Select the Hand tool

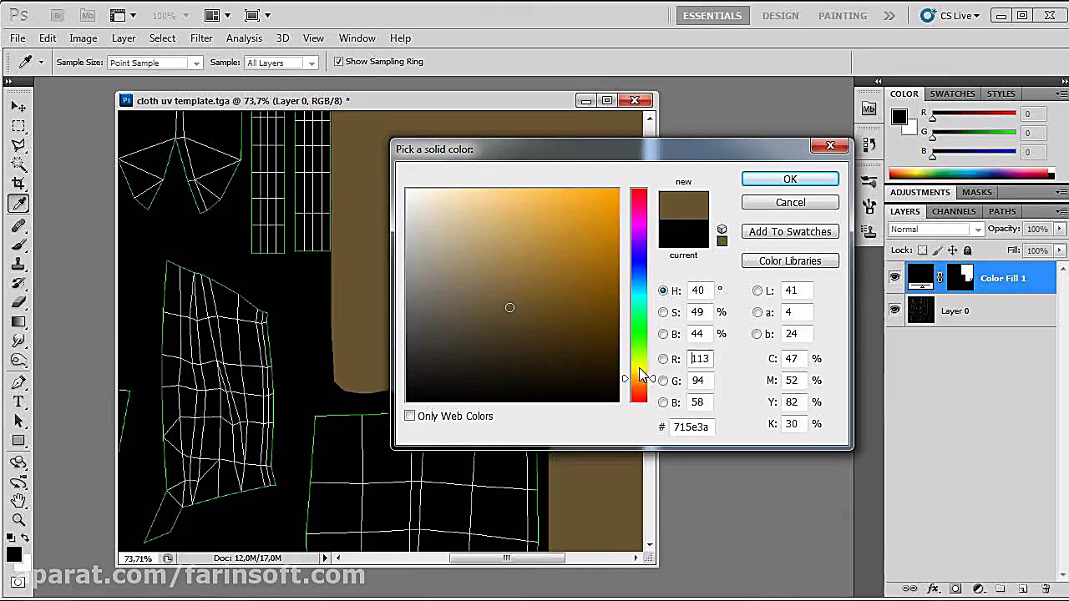[18, 500]
